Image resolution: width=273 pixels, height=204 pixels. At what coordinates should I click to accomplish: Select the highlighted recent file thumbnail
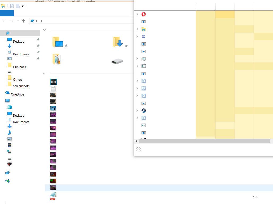coord(53,188)
